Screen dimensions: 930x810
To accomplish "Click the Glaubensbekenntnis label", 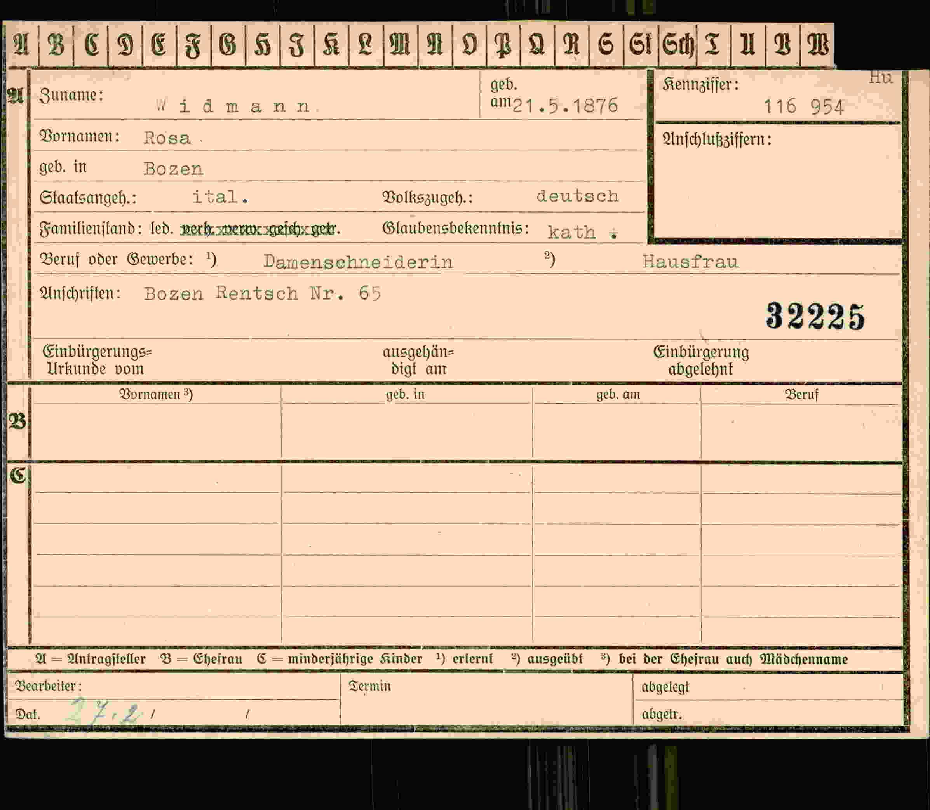I will pyautogui.click(x=456, y=228).
